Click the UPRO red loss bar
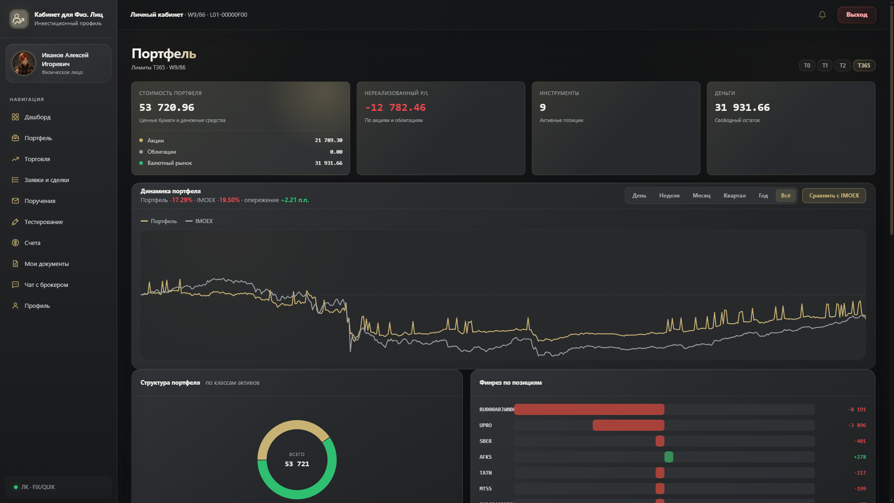894x503 pixels. coord(629,425)
